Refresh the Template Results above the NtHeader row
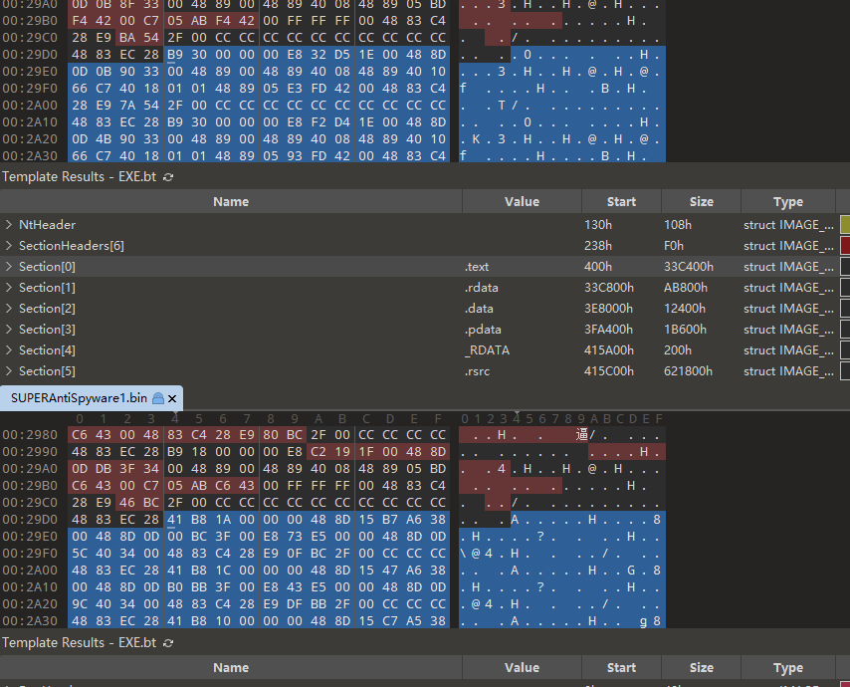This screenshot has height=687, width=850. [x=168, y=177]
